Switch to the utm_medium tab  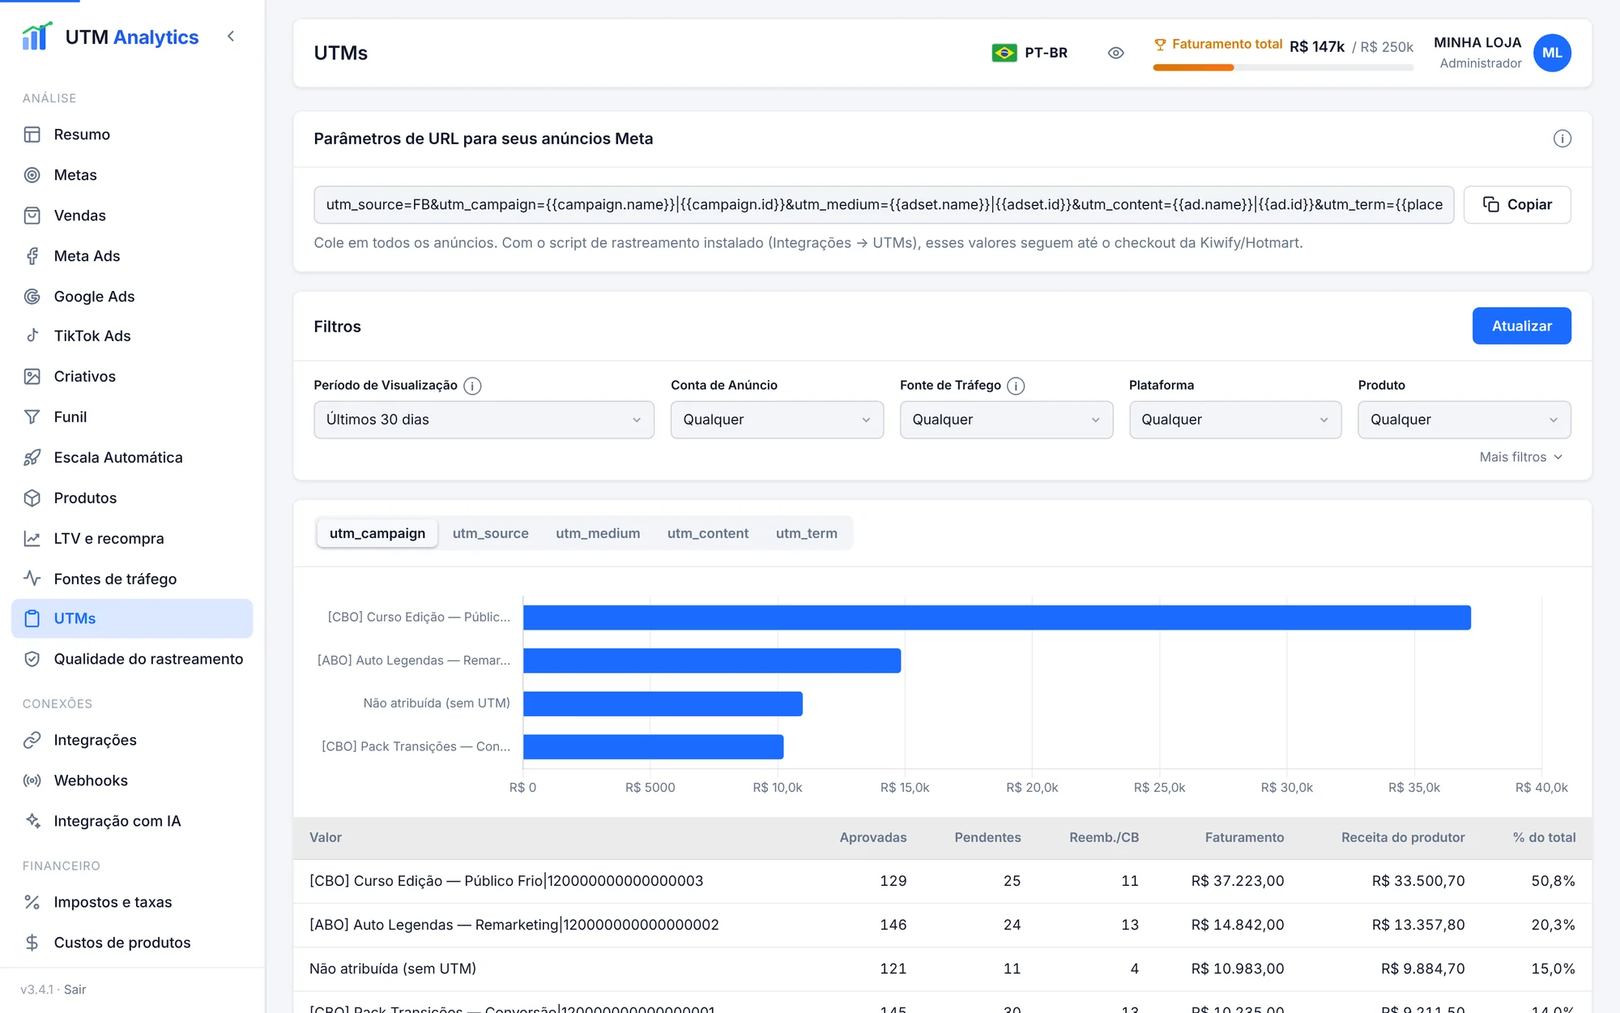(x=598, y=533)
